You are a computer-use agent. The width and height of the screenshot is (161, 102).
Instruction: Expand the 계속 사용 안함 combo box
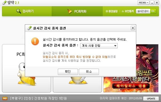(x=99, y=46)
